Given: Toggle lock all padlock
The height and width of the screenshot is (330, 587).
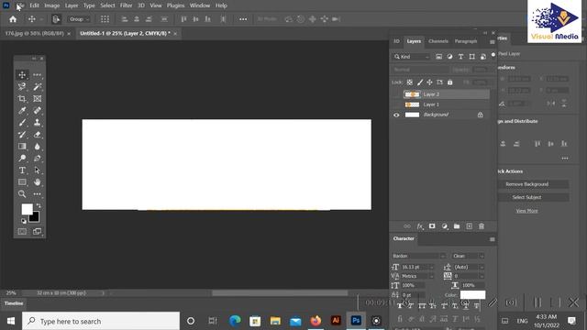Looking at the screenshot, I should pos(450,82).
